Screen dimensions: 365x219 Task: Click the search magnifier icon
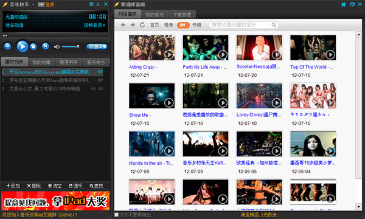[274, 25]
